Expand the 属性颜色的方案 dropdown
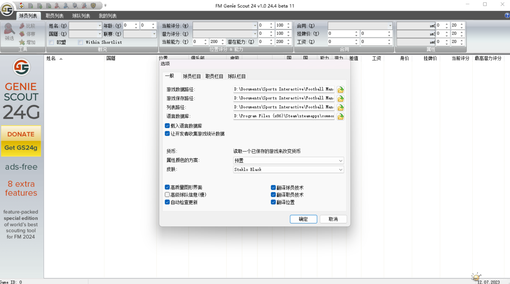 tap(340, 161)
